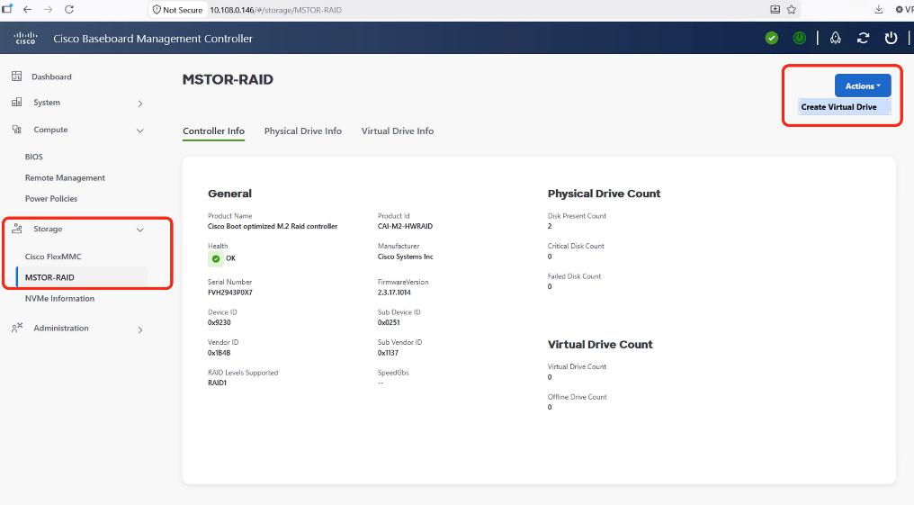Click the refresh arrows icon in header
The width and height of the screenshot is (914, 505).
[864, 39]
